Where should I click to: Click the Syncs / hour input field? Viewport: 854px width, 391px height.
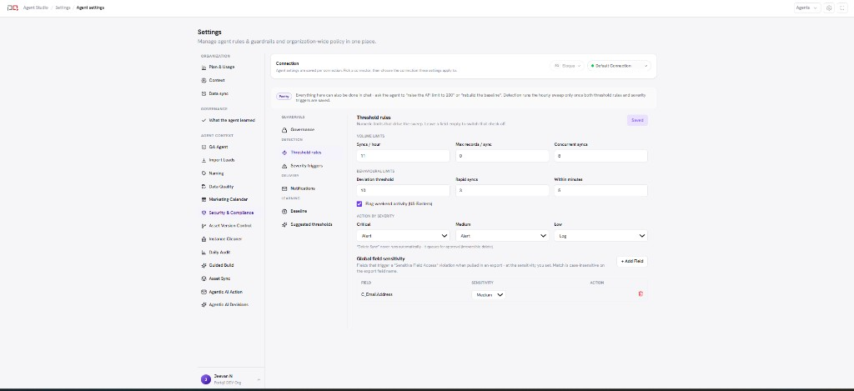[x=403, y=156]
